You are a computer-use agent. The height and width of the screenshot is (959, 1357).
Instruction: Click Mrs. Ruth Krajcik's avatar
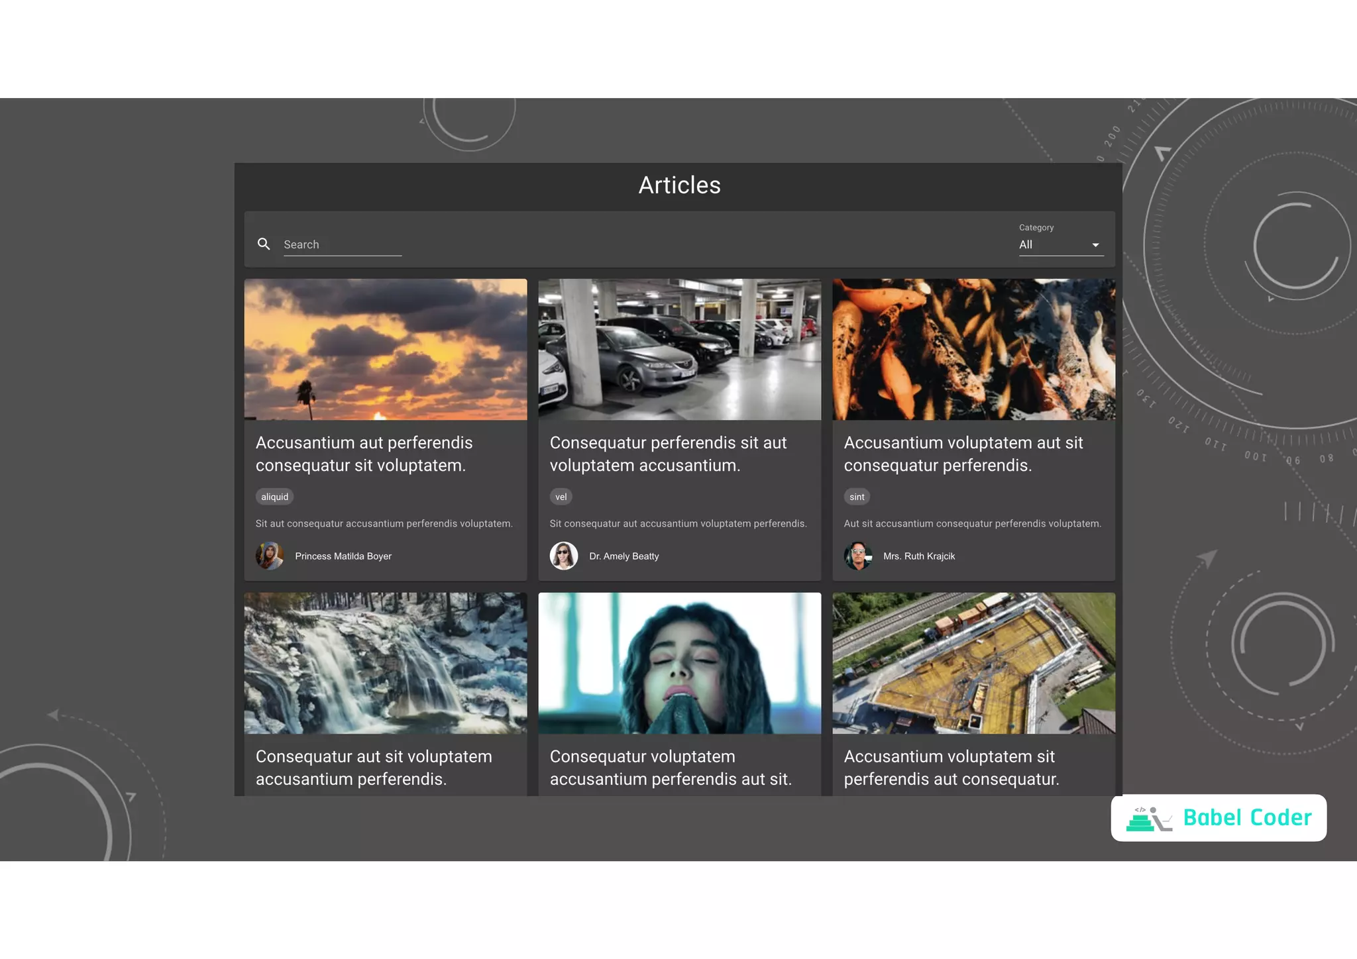[857, 556]
